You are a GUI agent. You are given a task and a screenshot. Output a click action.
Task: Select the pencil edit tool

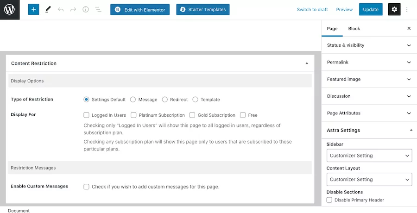(48, 9)
